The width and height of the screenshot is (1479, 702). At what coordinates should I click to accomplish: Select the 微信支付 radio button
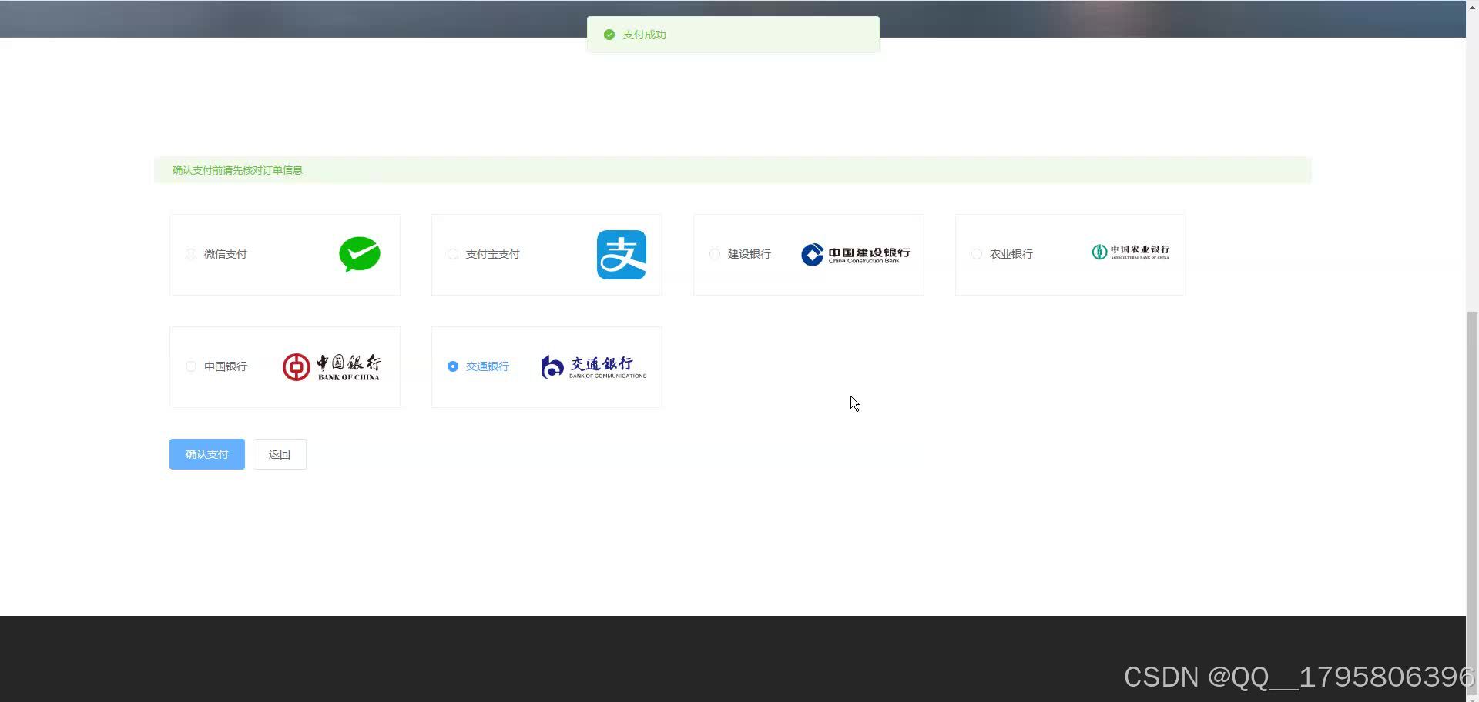point(190,254)
